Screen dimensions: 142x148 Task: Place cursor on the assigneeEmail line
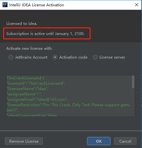(x=37, y=100)
